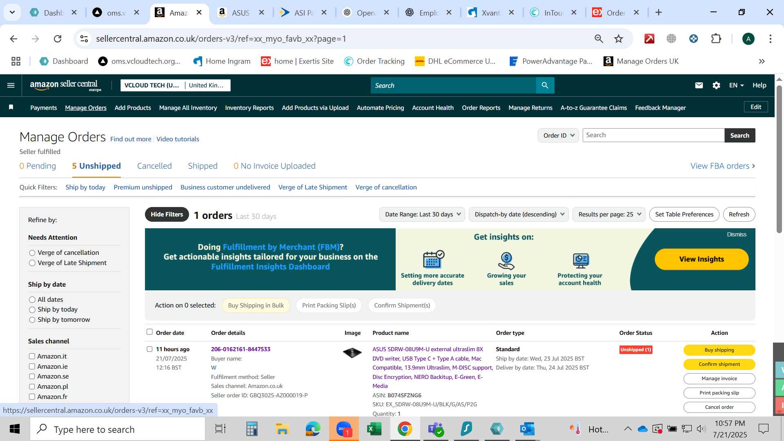Click the Amazon Seller Central logo
Screen dimensions: 784x441
coord(65,85)
